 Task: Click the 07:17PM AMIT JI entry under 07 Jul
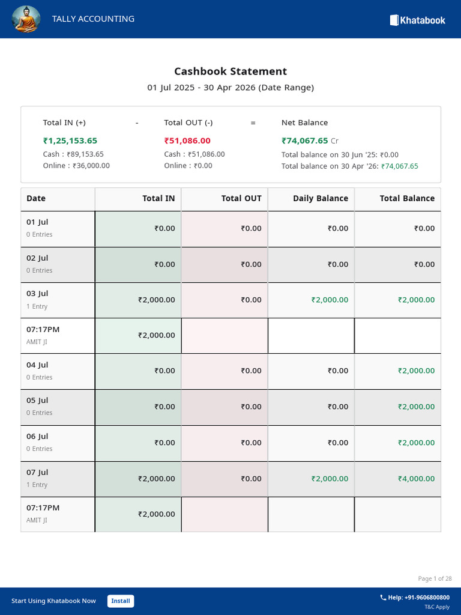[x=58, y=514]
